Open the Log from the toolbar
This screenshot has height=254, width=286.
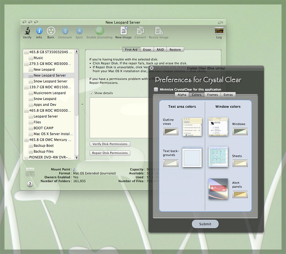(219, 30)
